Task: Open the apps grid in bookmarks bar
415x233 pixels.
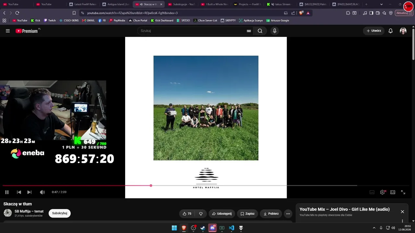Action: (4, 20)
